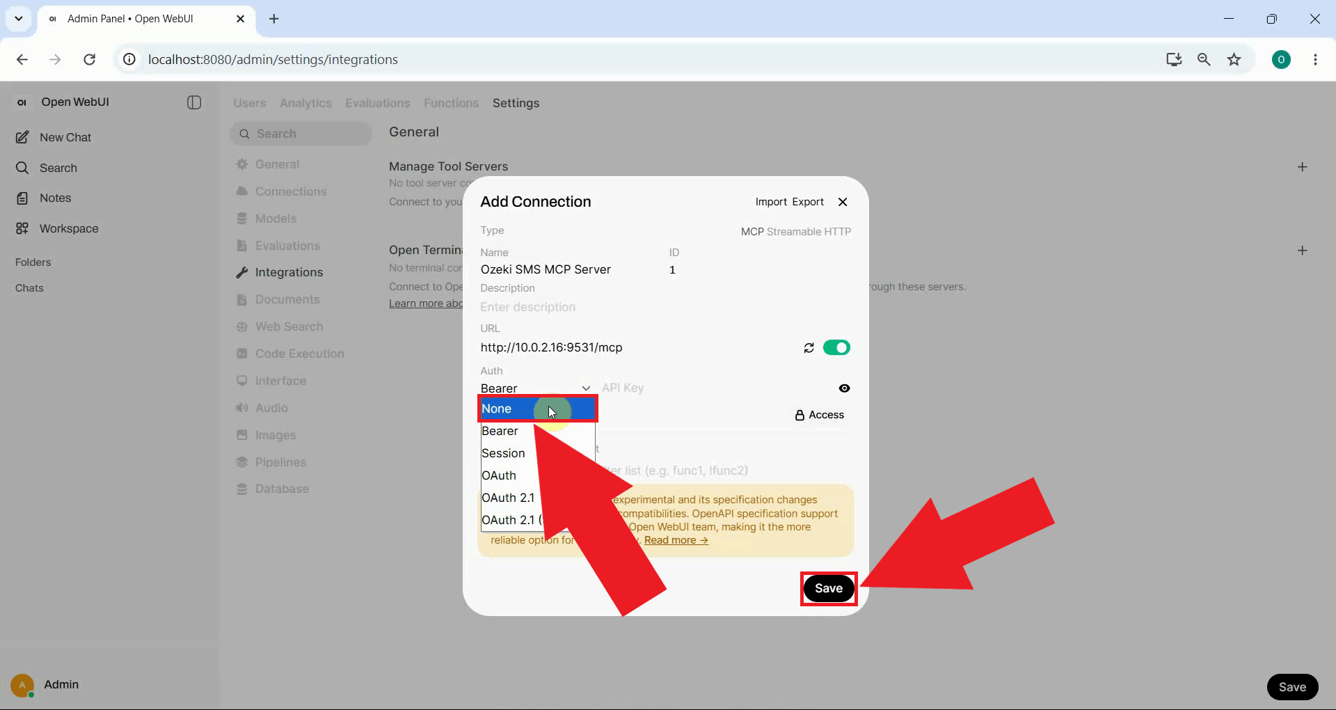The width and height of the screenshot is (1336, 710).
Task: Open Web Search settings section
Action: (280, 326)
